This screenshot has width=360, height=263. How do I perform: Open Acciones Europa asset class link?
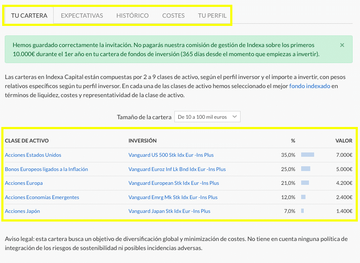[24, 183]
